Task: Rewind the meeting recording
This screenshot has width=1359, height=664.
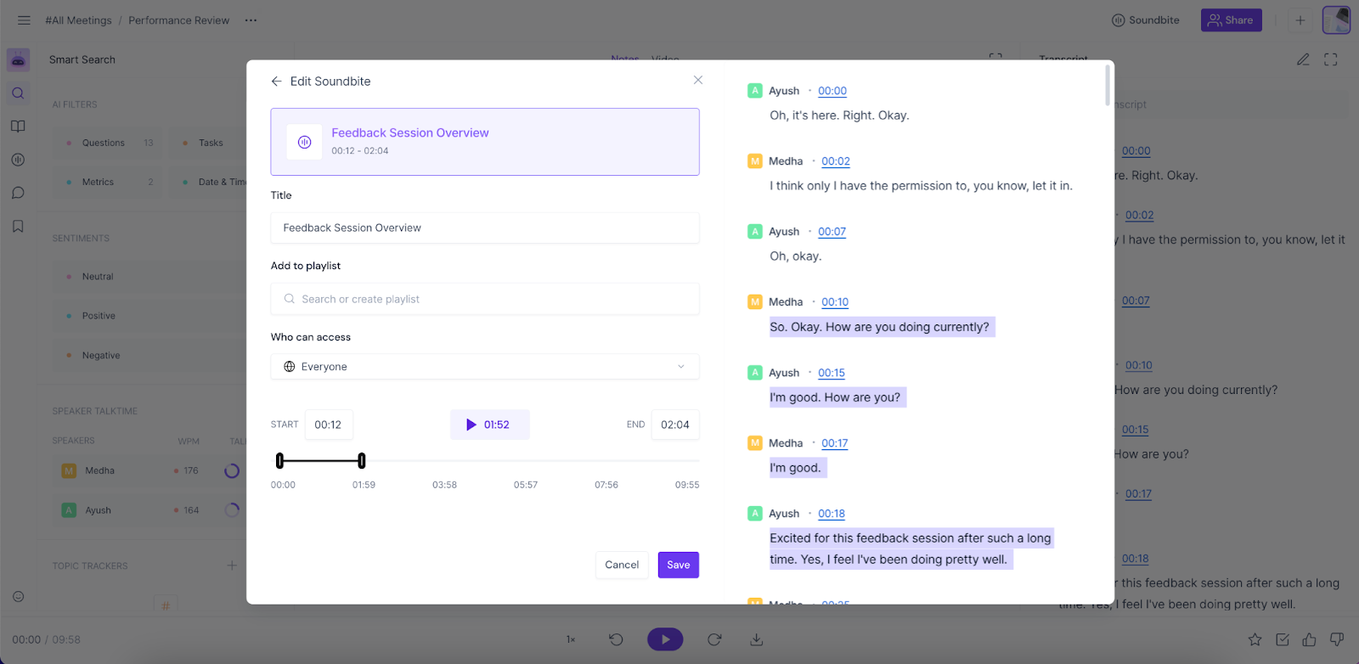Action: pos(617,639)
